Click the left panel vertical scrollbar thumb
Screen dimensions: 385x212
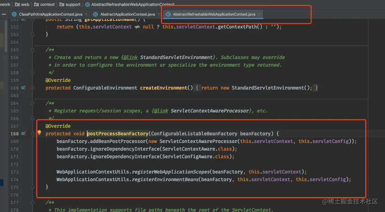(6, 36)
